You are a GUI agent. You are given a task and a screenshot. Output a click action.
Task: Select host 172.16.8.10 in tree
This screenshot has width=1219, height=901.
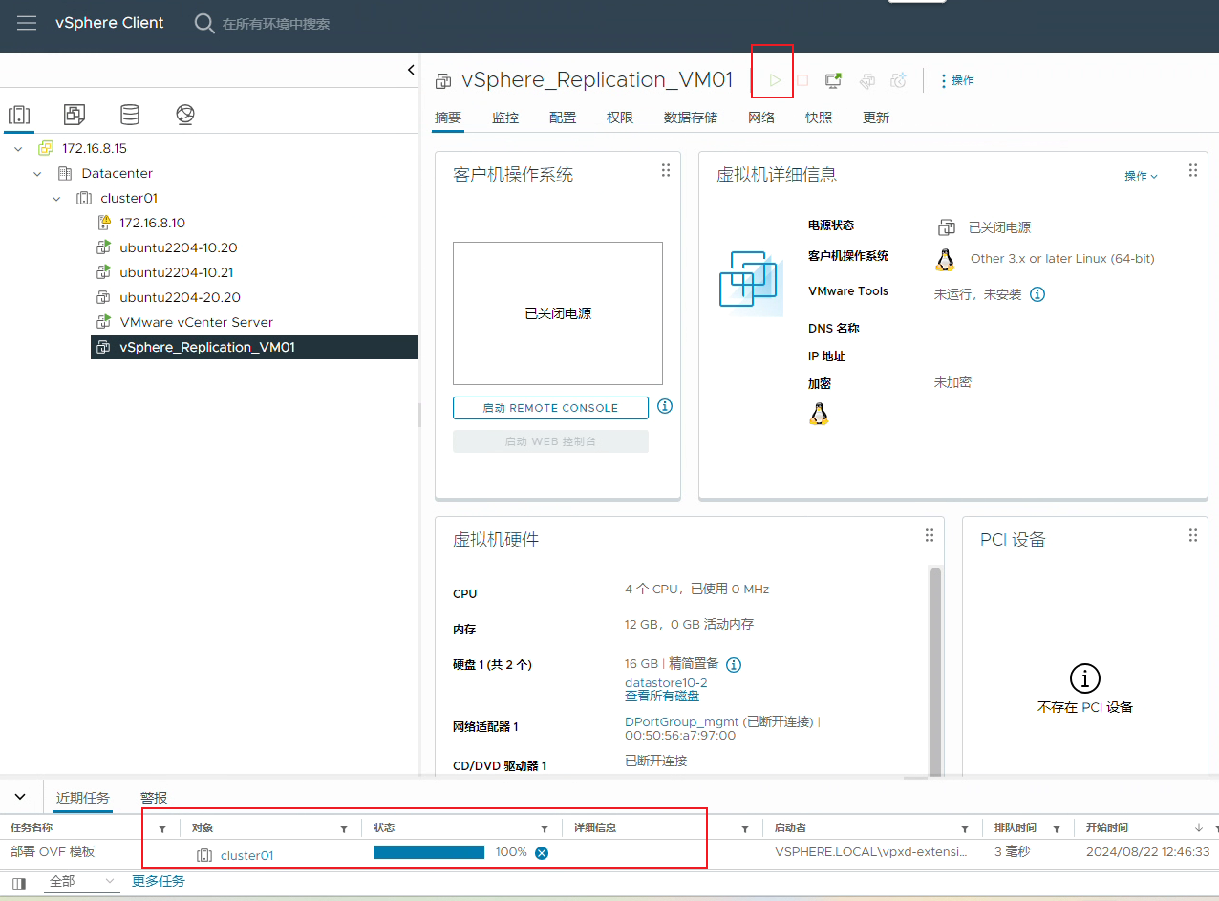[152, 223]
